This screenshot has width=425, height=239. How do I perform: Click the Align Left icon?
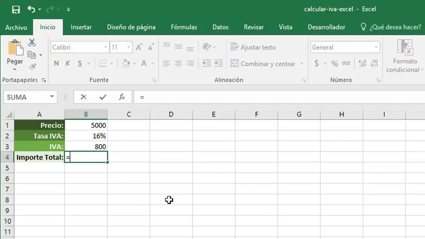click(166, 63)
